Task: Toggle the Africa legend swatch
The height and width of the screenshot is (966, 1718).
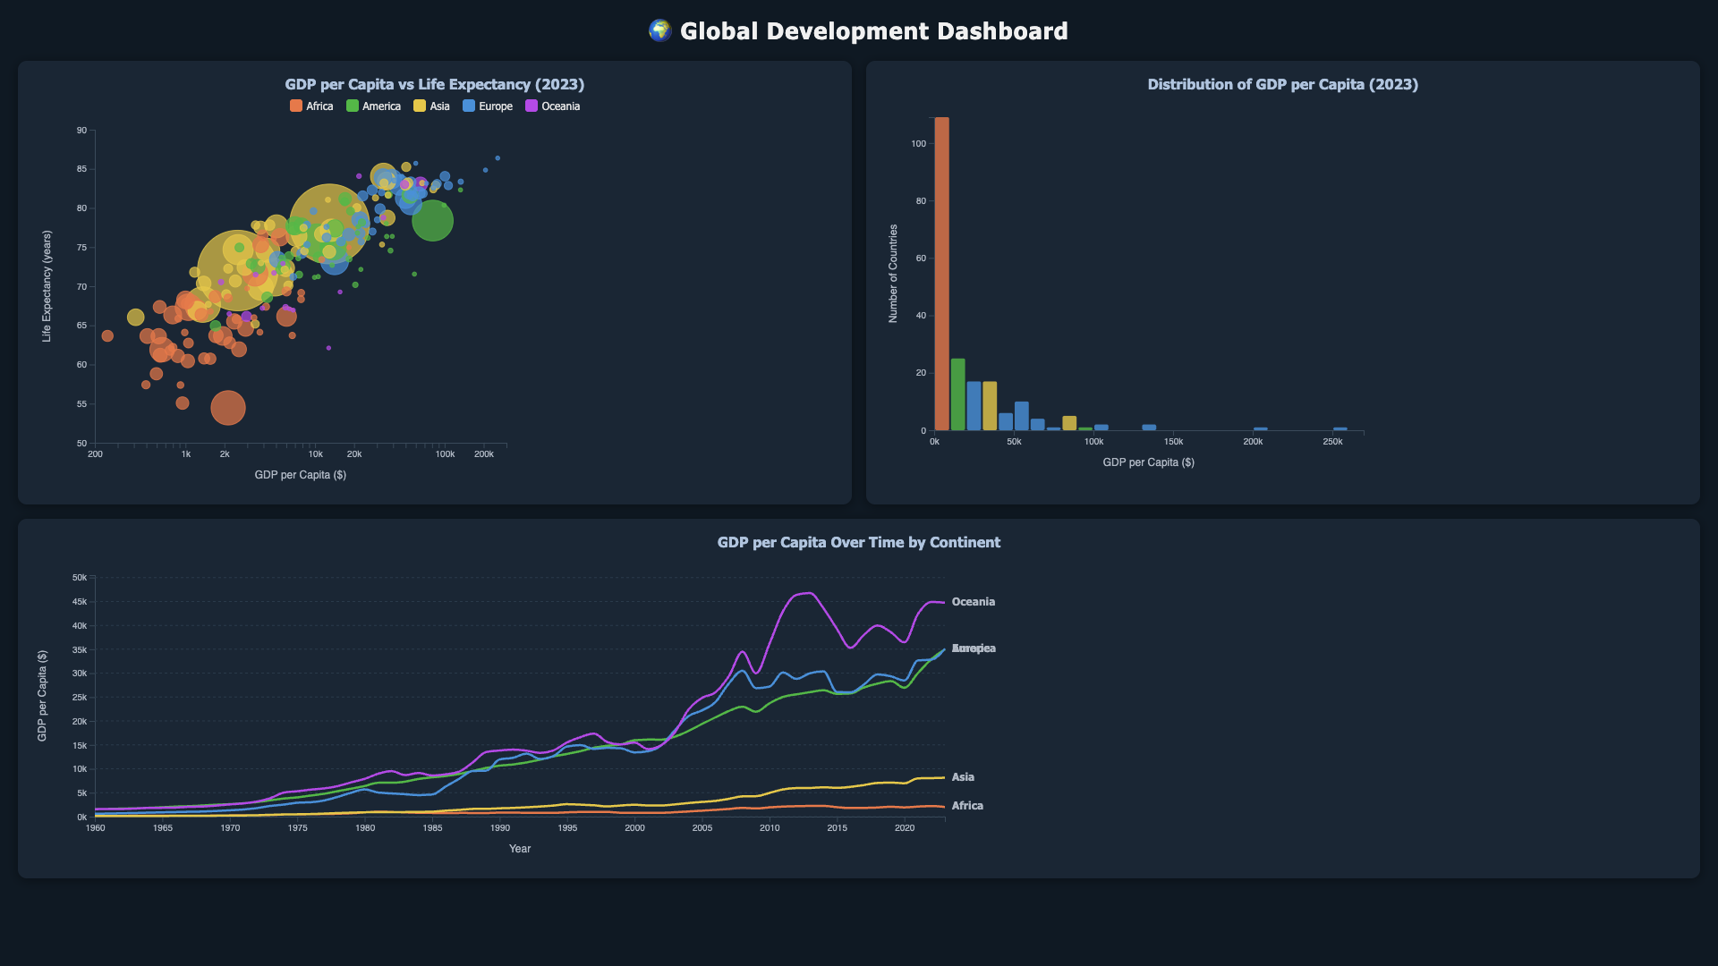Action: pos(296,106)
